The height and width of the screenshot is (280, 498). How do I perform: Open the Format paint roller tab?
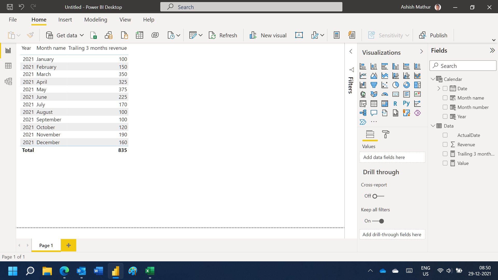(x=386, y=134)
